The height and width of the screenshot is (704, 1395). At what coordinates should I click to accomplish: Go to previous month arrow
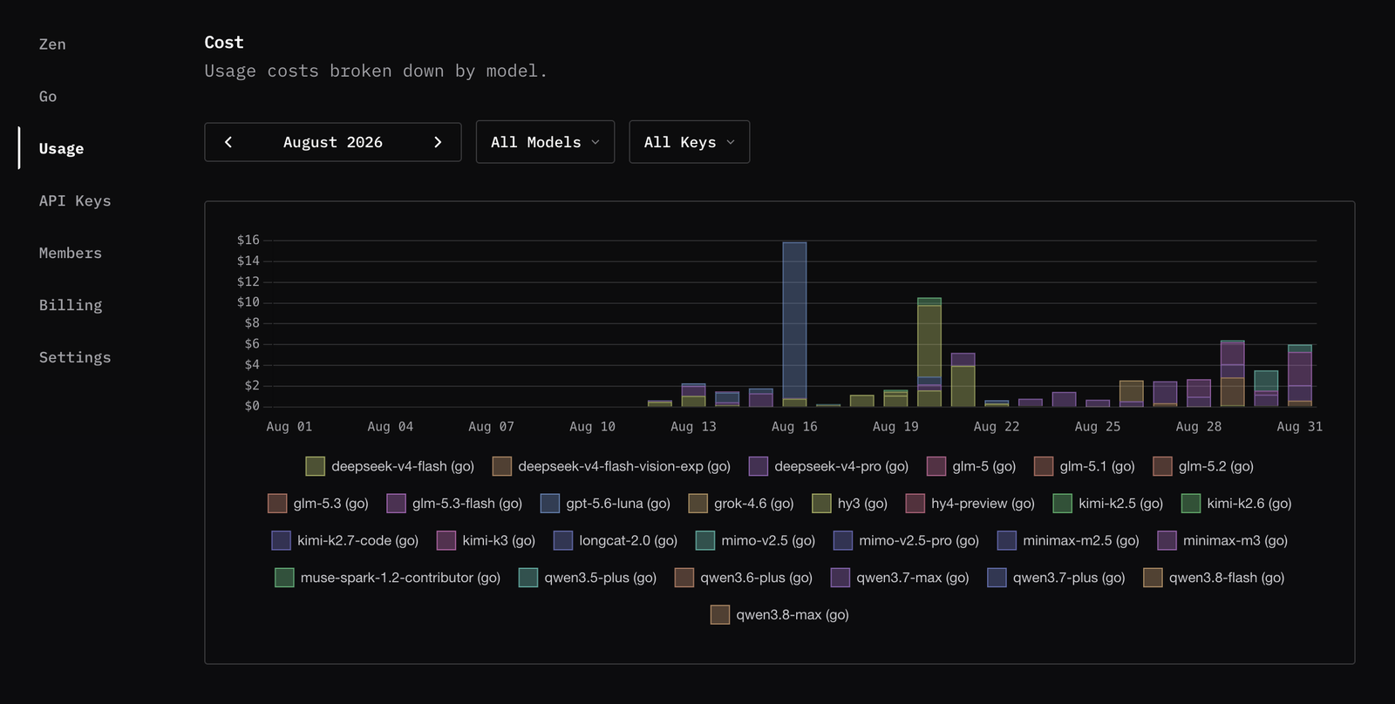click(228, 142)
